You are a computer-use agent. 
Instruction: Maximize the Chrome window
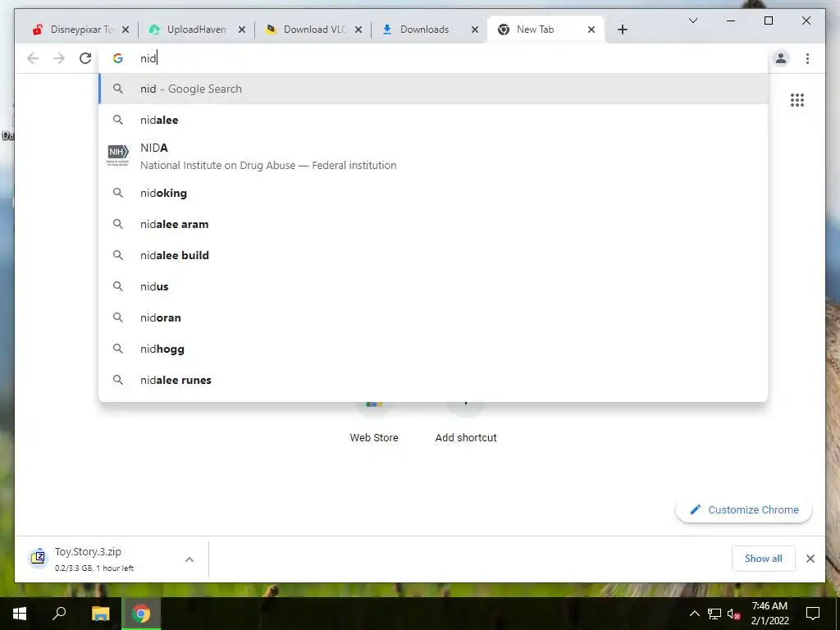tap(768, 21)
